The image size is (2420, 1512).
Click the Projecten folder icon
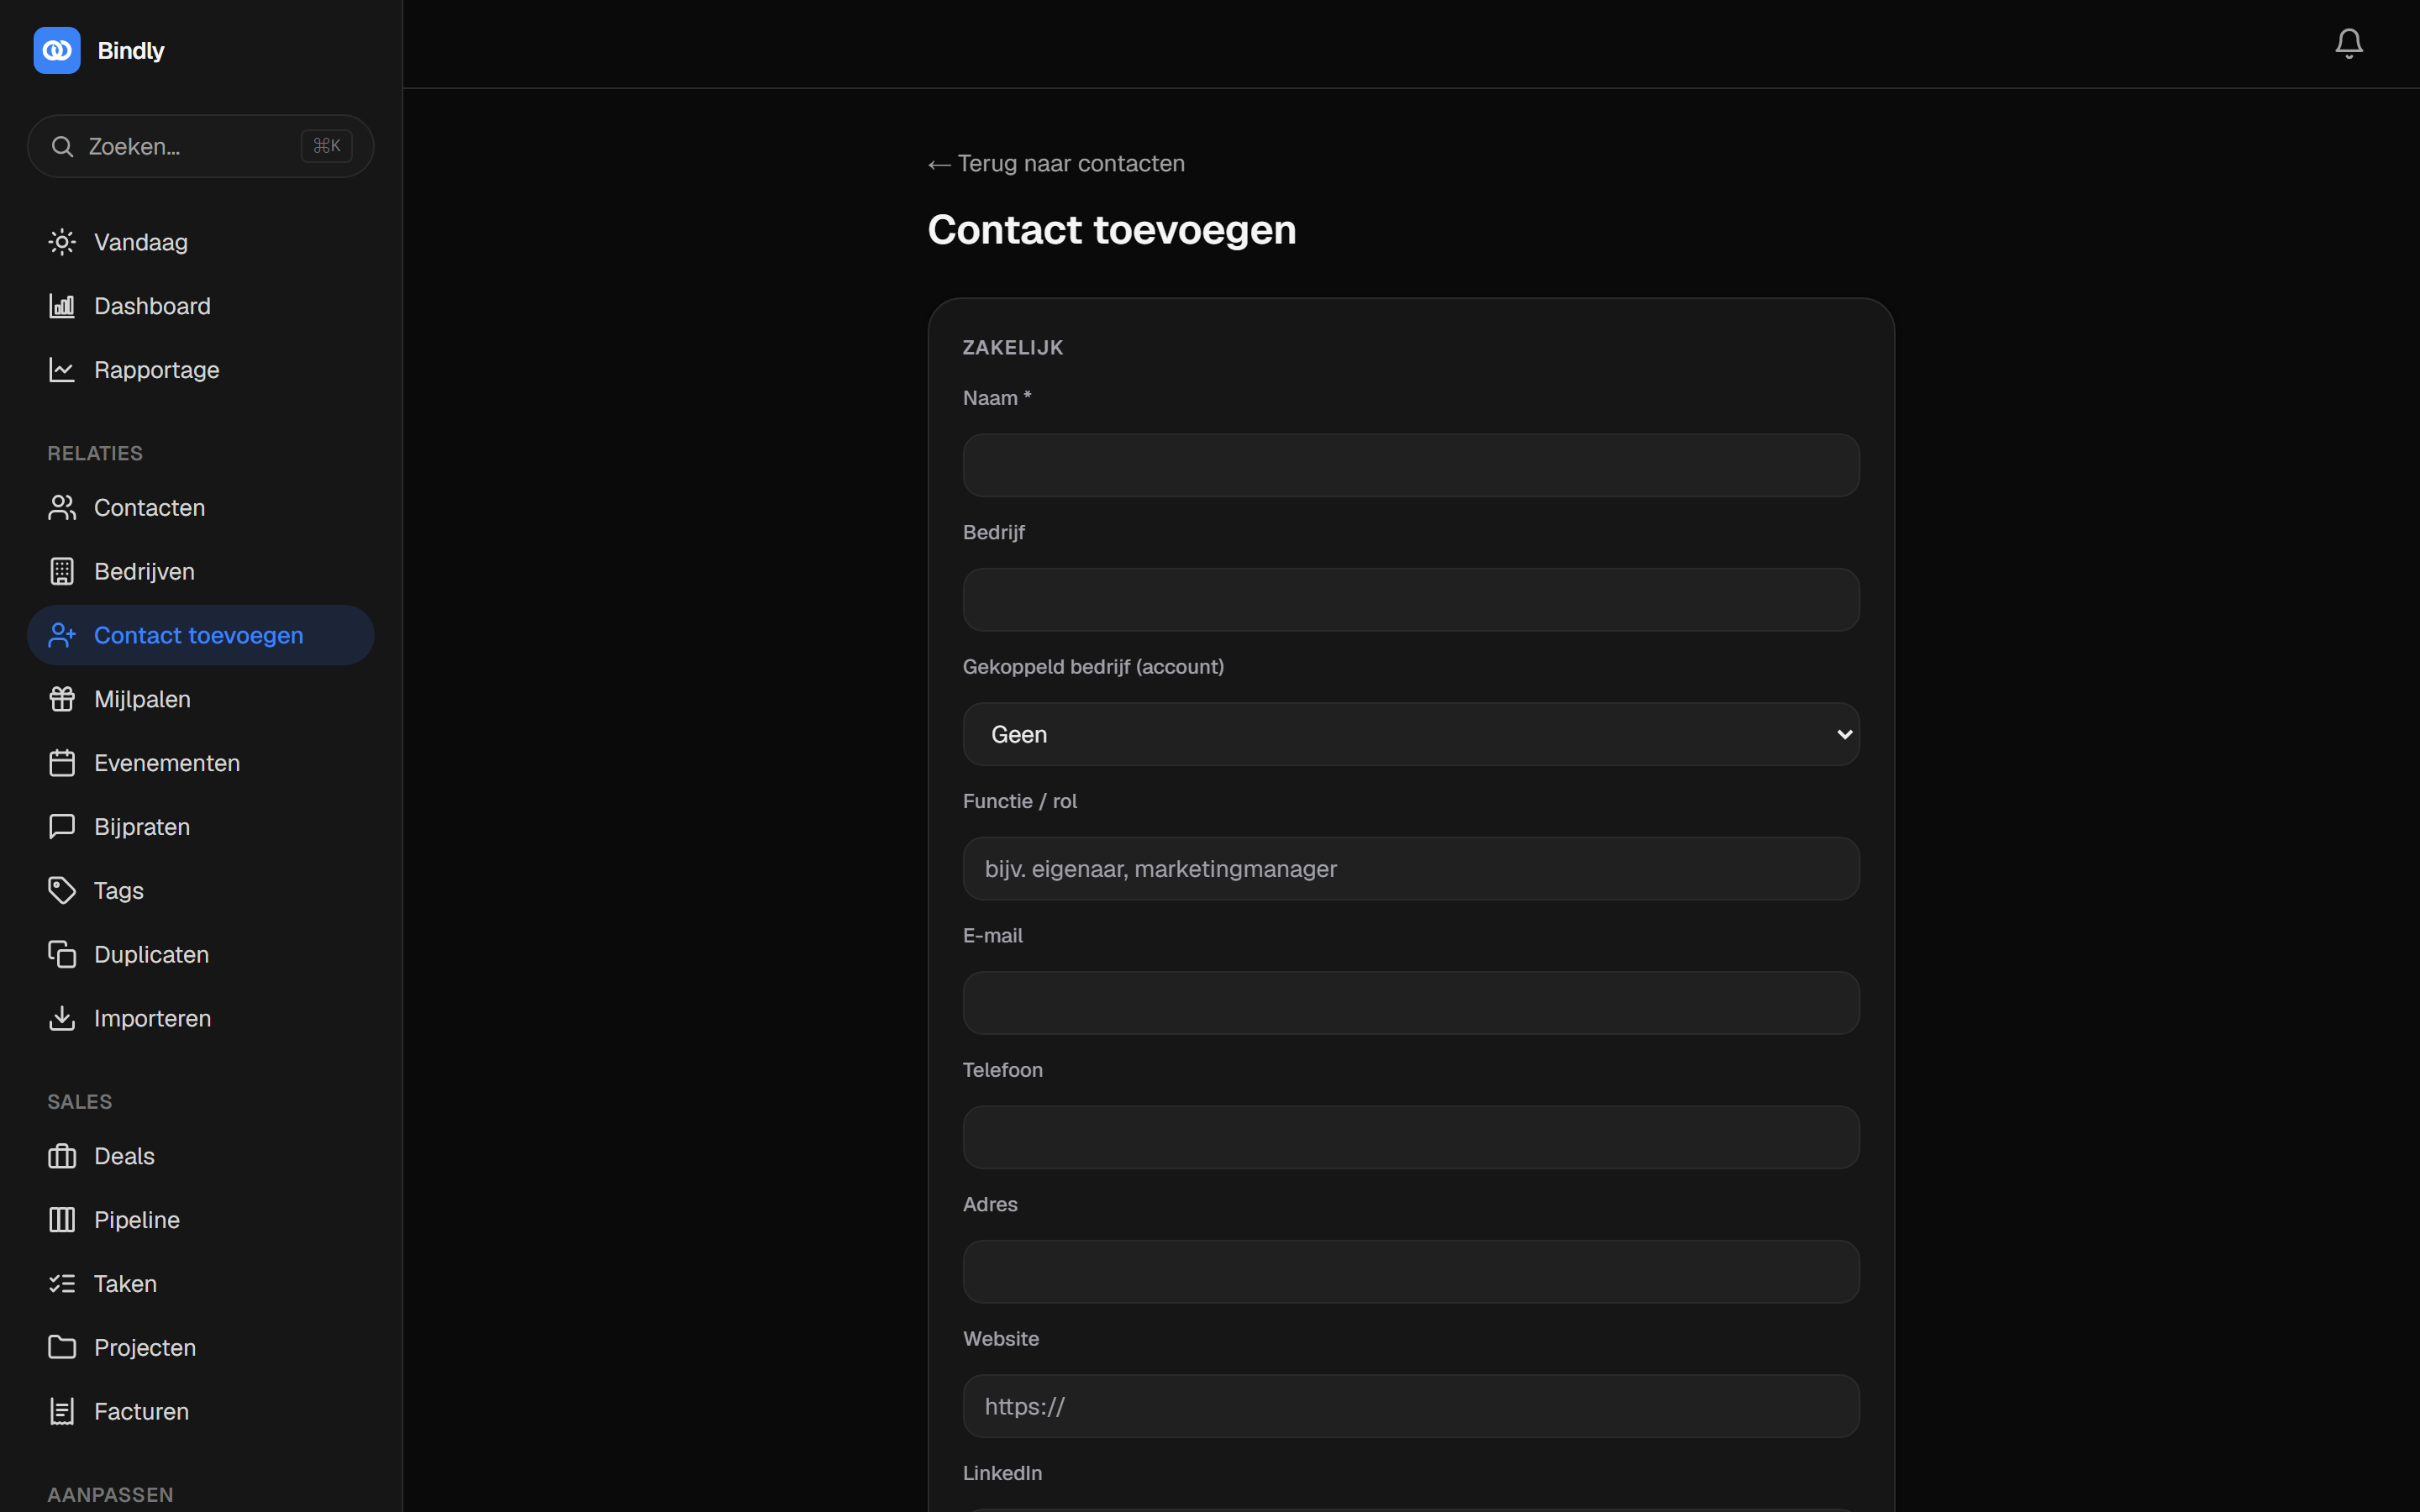click(x=62, y=1348)
